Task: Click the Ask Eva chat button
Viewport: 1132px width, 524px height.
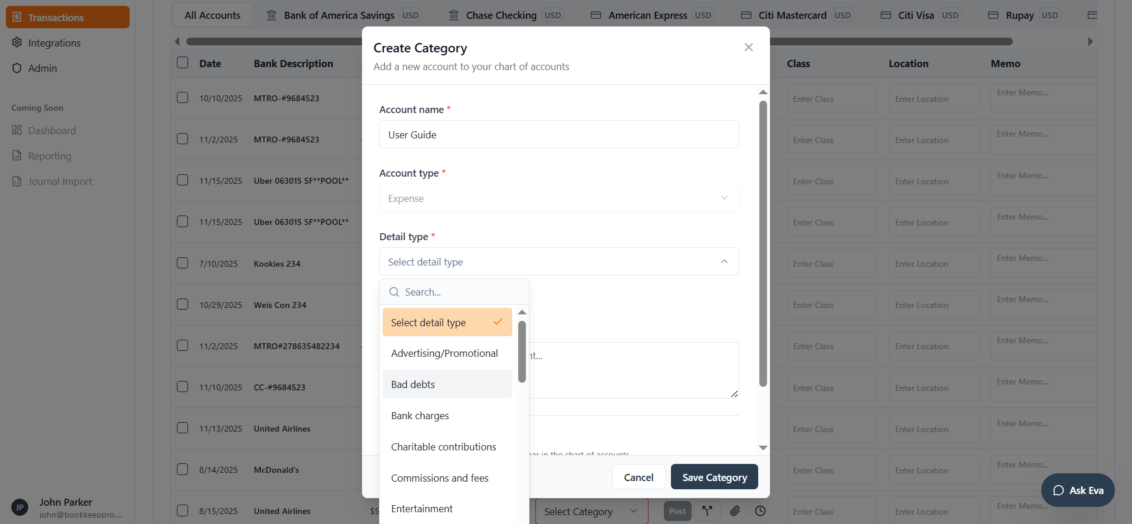Action: (1078, 490)
